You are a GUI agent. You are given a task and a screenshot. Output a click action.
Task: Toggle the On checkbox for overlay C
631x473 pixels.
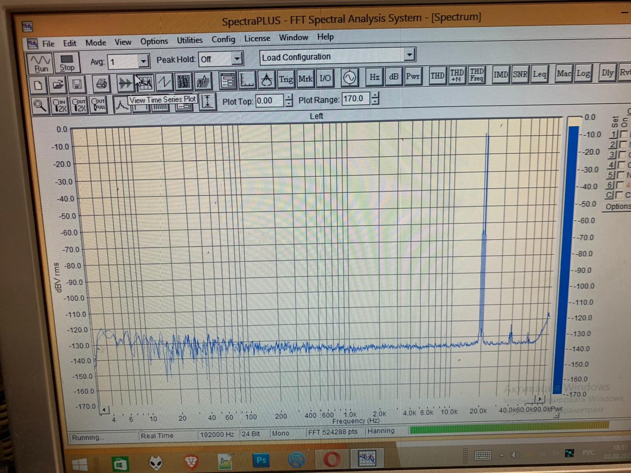[619, 195]
